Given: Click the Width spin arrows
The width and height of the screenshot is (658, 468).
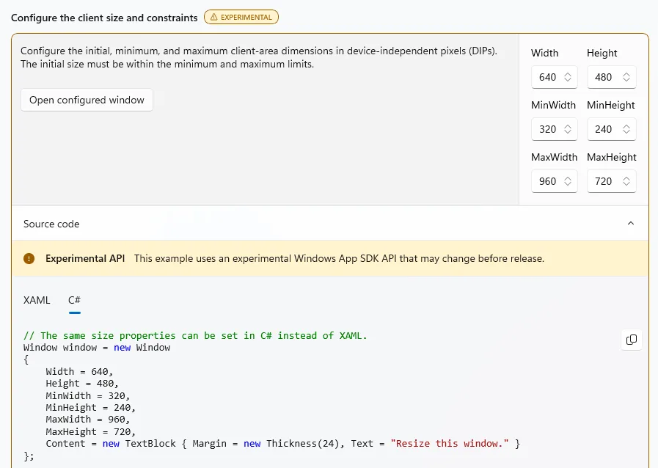Looking at the screenshot, I should (x=568, y=77).
